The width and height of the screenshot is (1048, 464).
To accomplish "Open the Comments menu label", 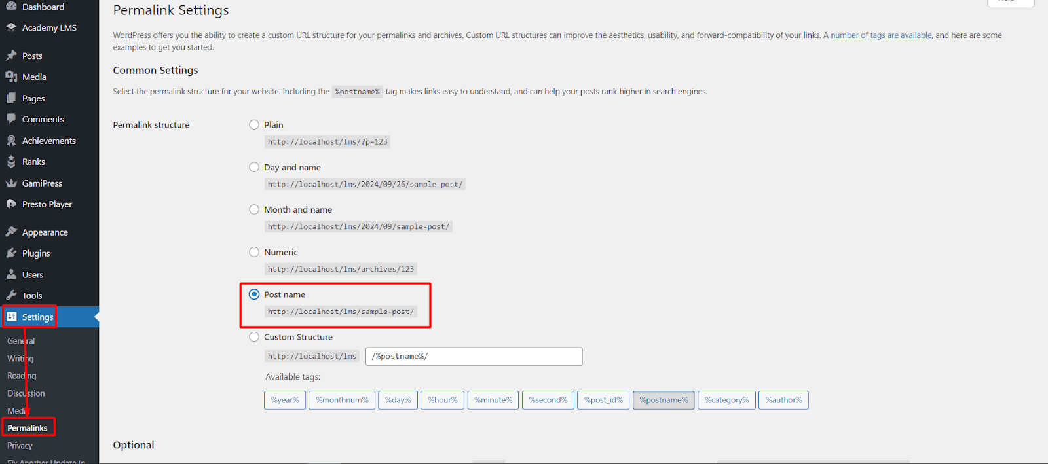I will tap(43, 119).
